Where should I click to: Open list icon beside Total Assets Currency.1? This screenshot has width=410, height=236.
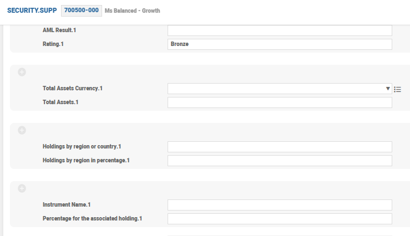coord(397,89)
